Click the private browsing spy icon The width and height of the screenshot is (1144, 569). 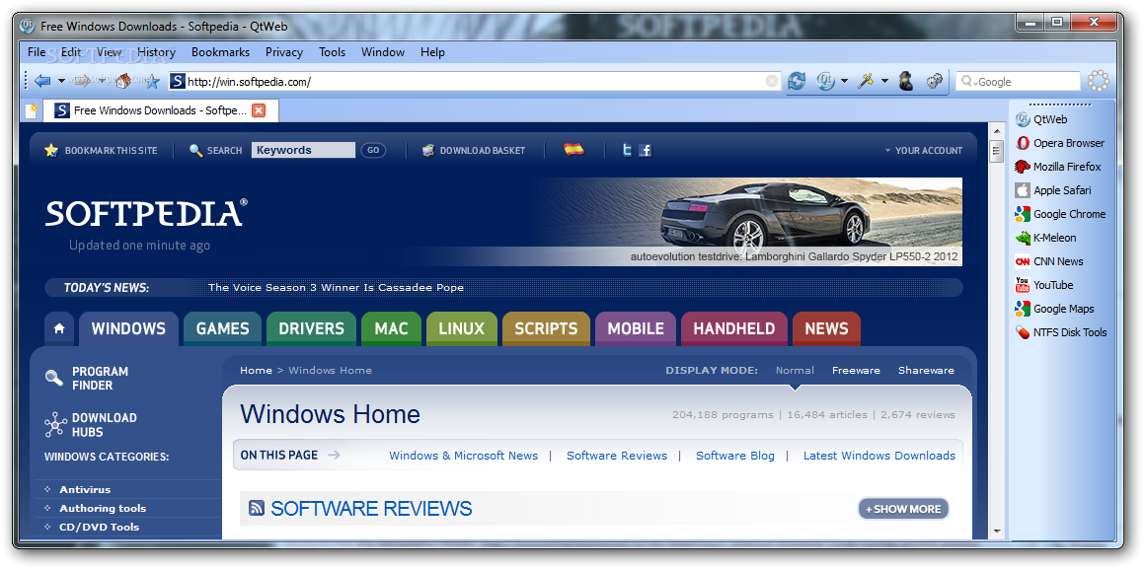pos(906,81)
